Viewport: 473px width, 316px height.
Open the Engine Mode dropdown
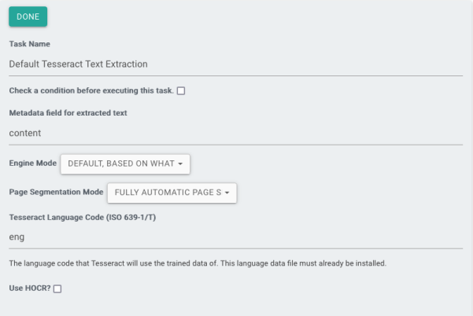click(126, 164)
